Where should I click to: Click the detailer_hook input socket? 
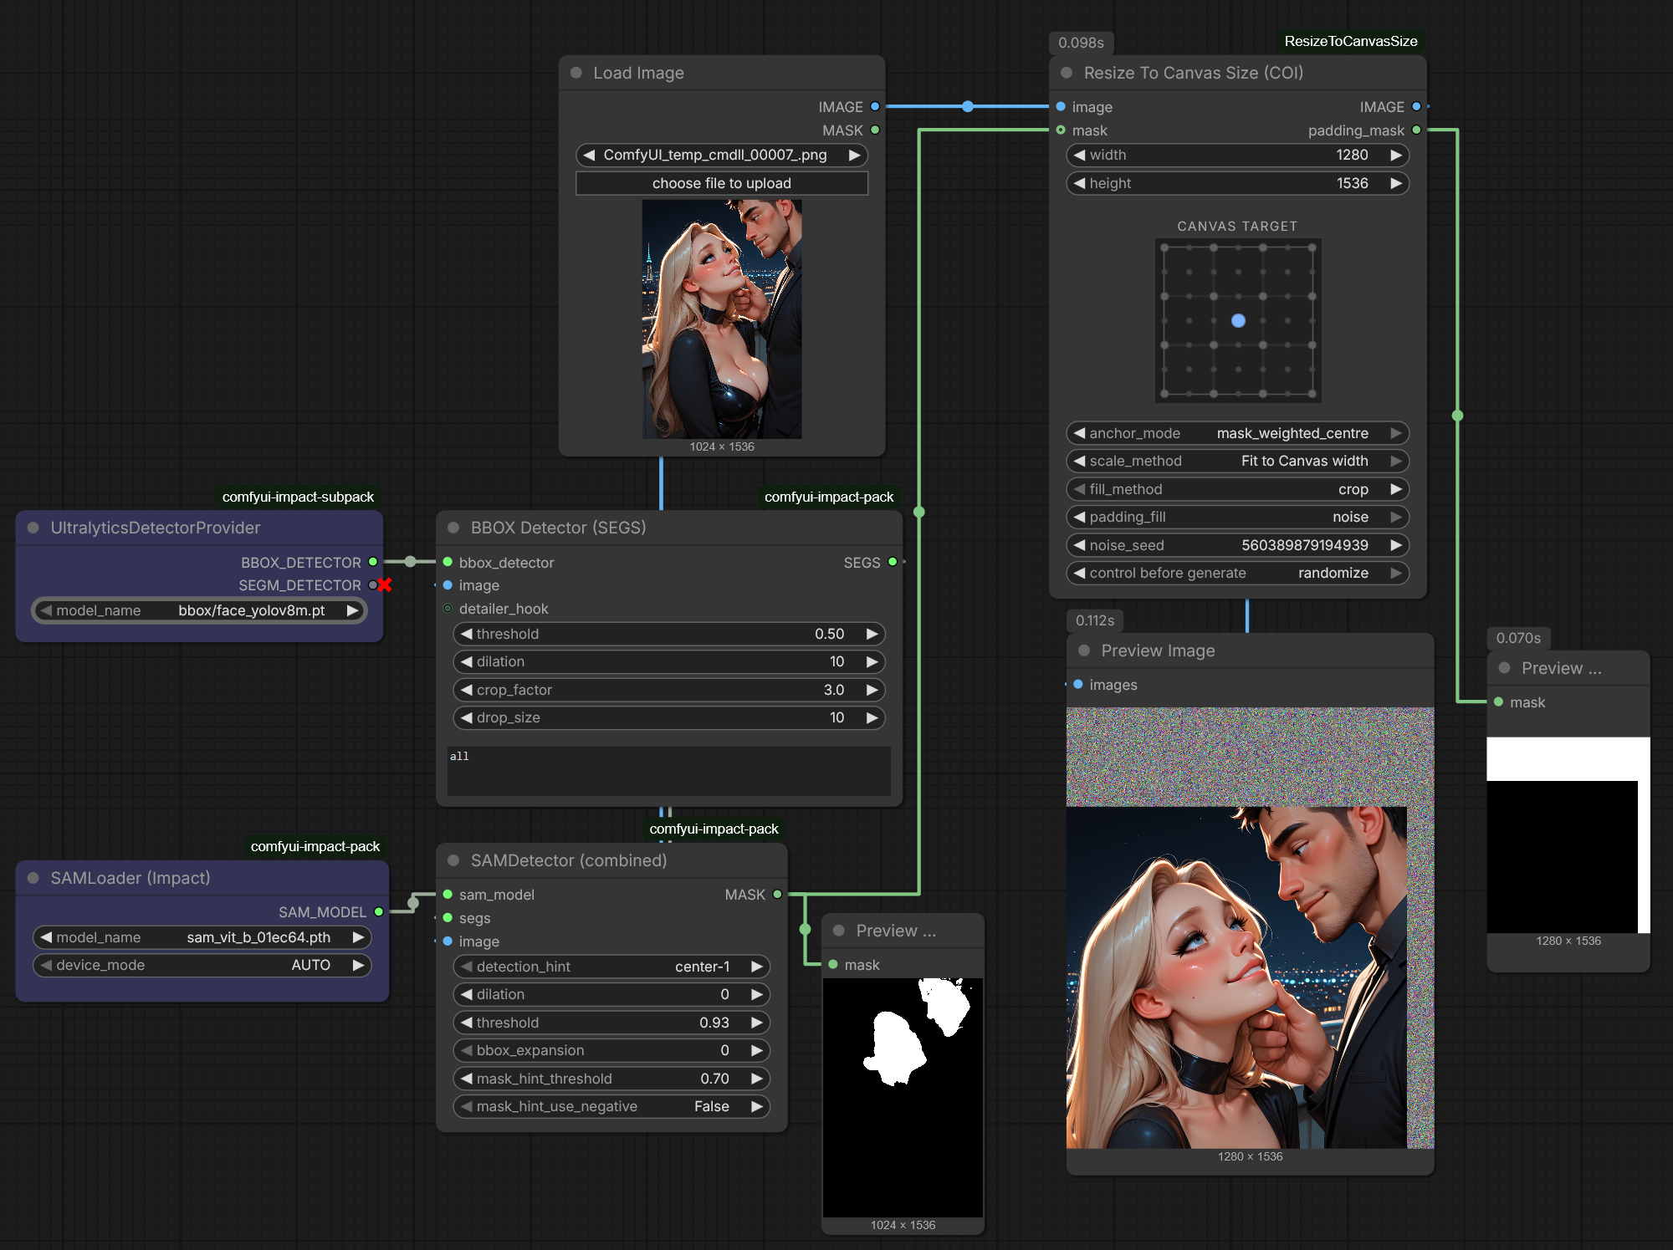point(448,609)
